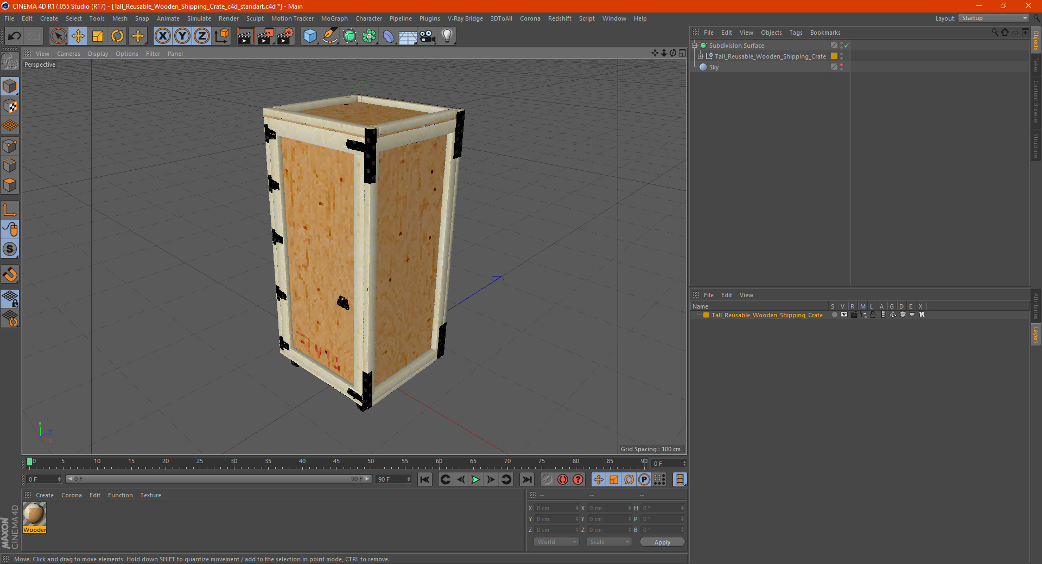Click the crate layer orange color swatch
The image size is (1042, 564).
coord(706,315)
